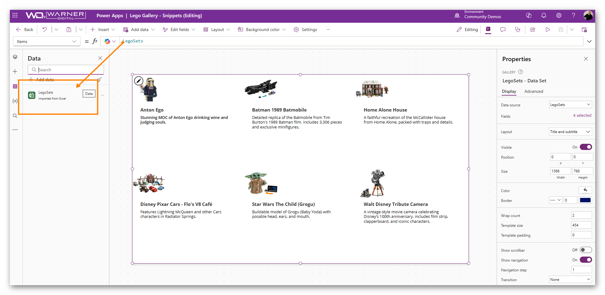This screenshot has height=295, width=605.
Task: Click the 4 selected fields link
Action: pyautogui.click(x=582, y=115)
